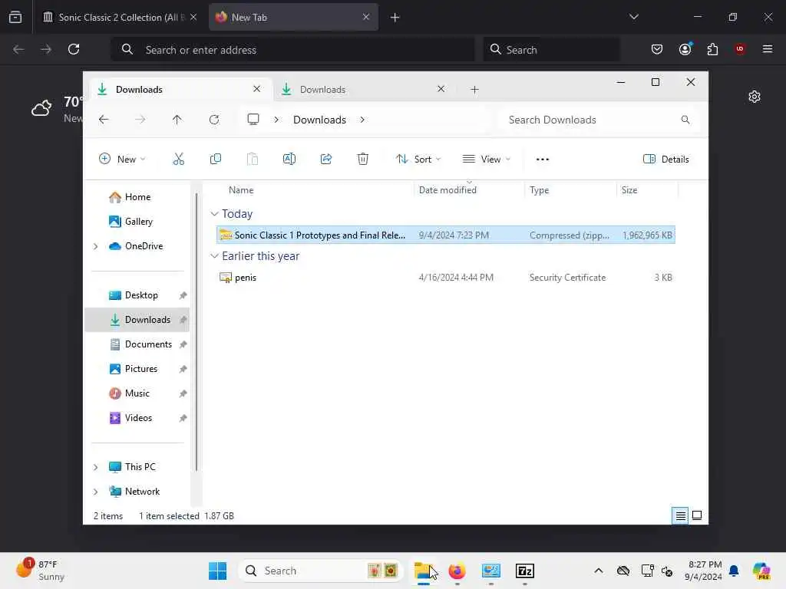
Task: Select the New Tab browser tab
Action: 293,17
